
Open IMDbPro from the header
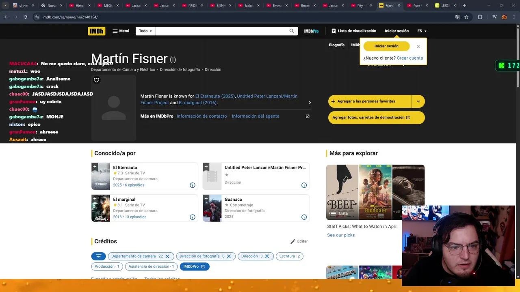(x=311, y=31)
